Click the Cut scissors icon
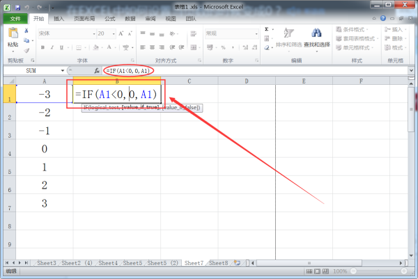The image size is (418, 279). [27, 32]
